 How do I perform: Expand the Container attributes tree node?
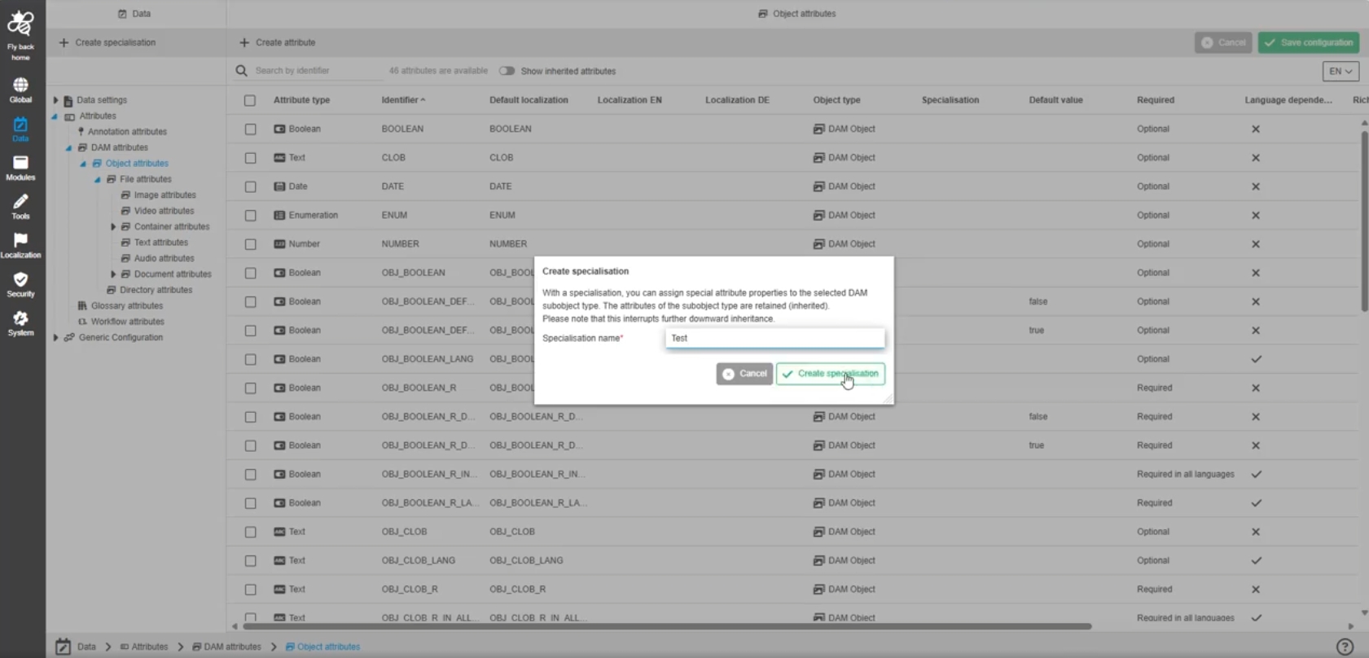(113, 227)
